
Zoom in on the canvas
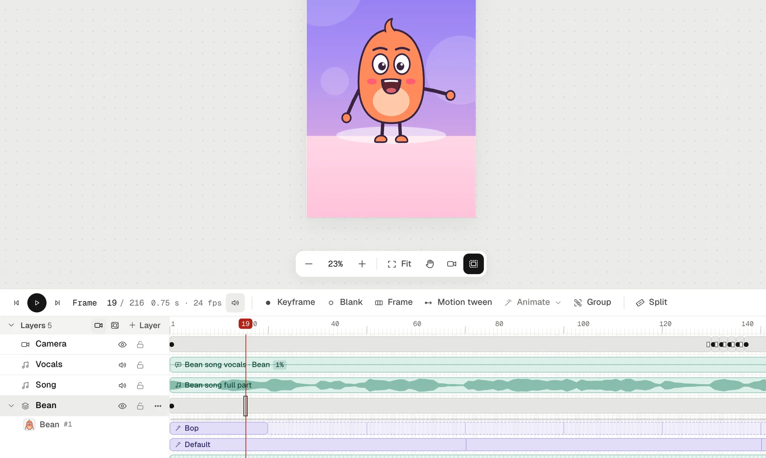[x=362, y=264]
